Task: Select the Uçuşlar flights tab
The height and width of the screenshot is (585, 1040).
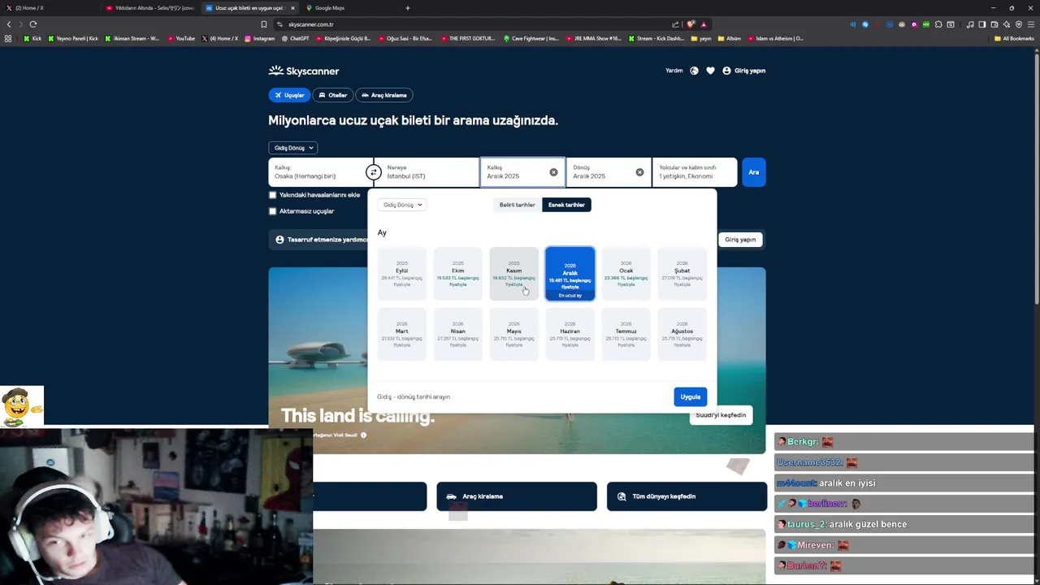Action: pos(289,95)
